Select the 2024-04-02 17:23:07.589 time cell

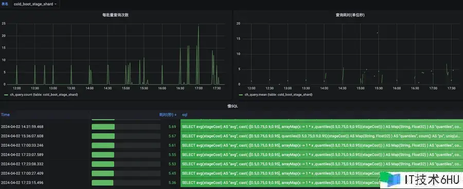22,155
